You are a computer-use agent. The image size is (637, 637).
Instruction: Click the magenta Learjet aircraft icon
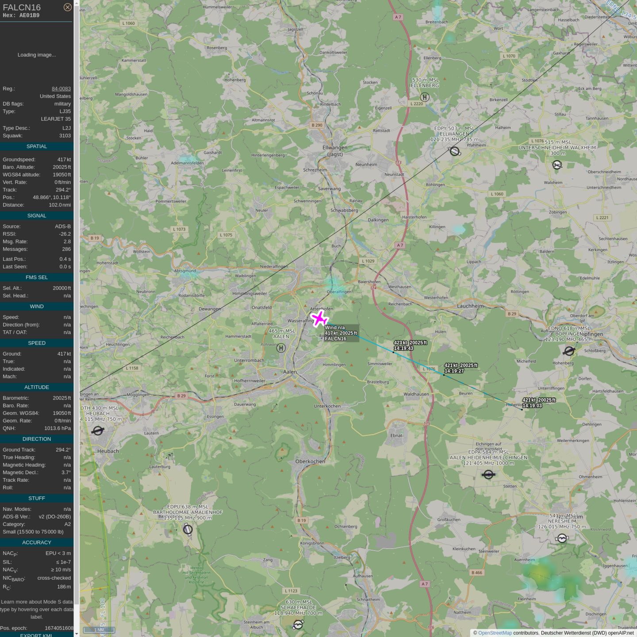(x=319, y=318)
